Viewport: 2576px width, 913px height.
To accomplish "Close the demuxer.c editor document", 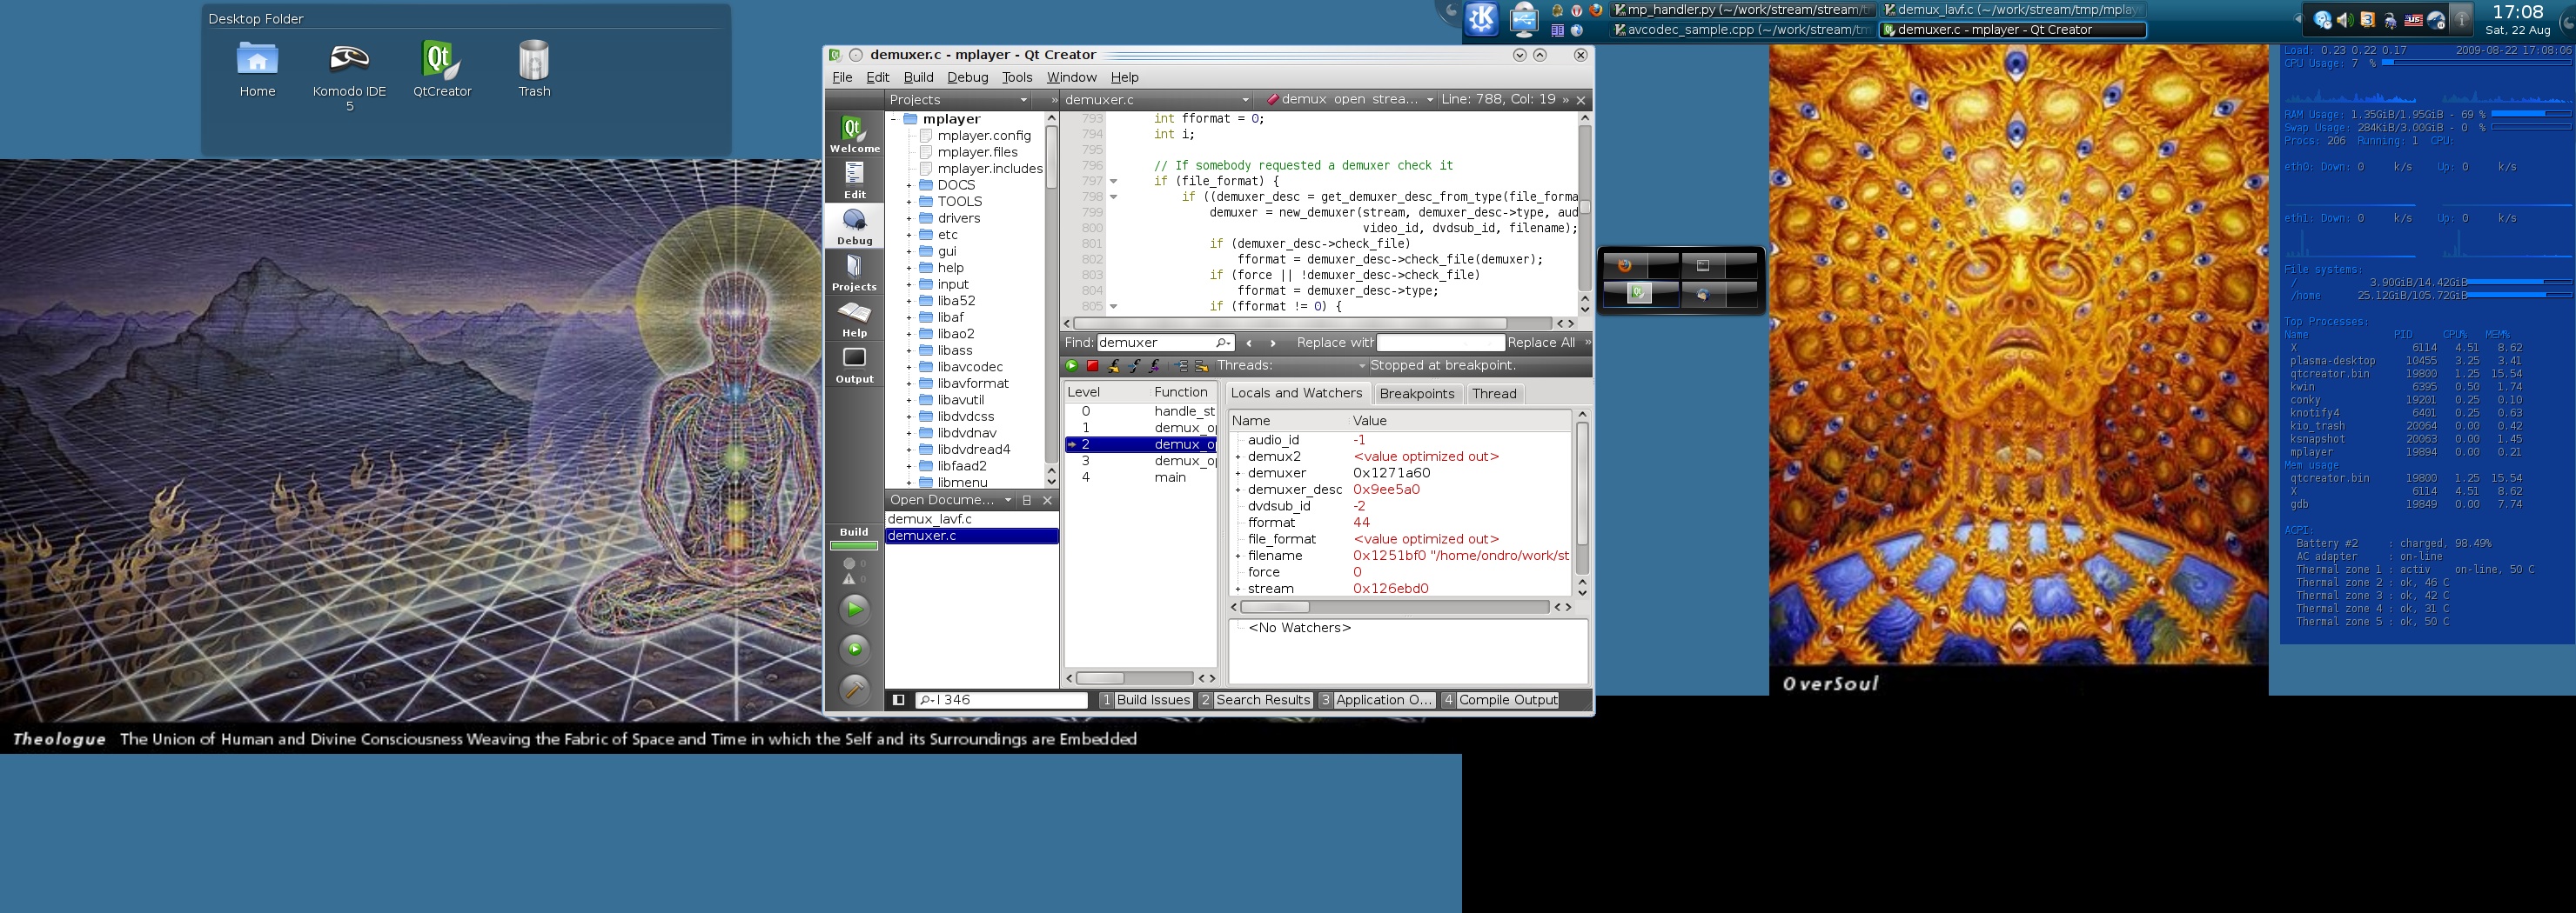I will click(x=1581, y=100).
